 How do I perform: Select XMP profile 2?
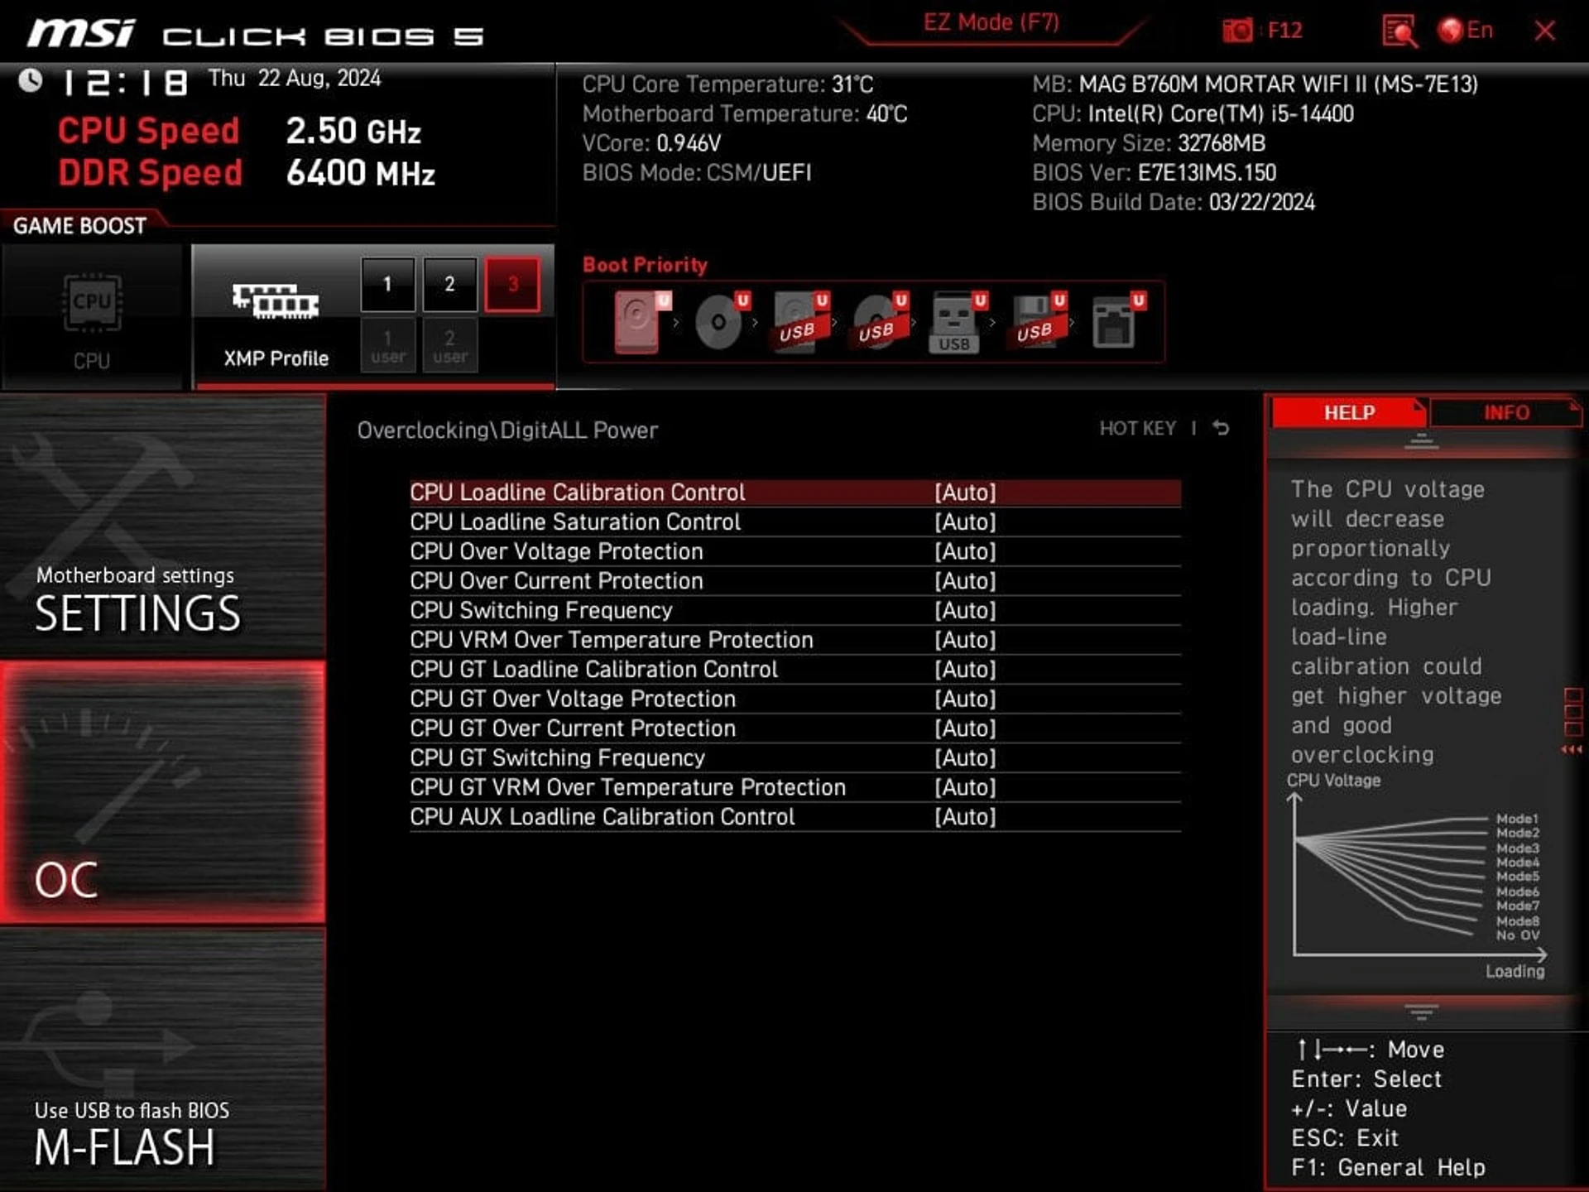click(450, 284)
